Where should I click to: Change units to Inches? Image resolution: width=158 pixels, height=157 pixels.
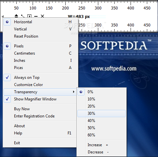tap(40, 61)
